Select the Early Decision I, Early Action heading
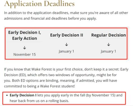 click(x=25, y=35)
